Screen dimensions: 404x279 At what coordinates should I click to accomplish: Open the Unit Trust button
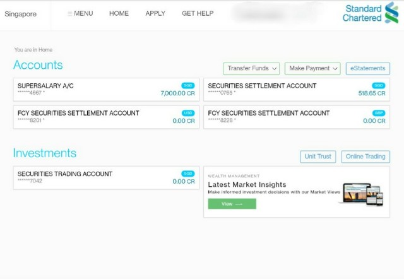(x=318, y=157)
